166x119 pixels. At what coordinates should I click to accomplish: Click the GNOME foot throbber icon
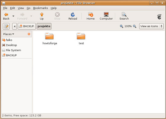tap(159, 17)
